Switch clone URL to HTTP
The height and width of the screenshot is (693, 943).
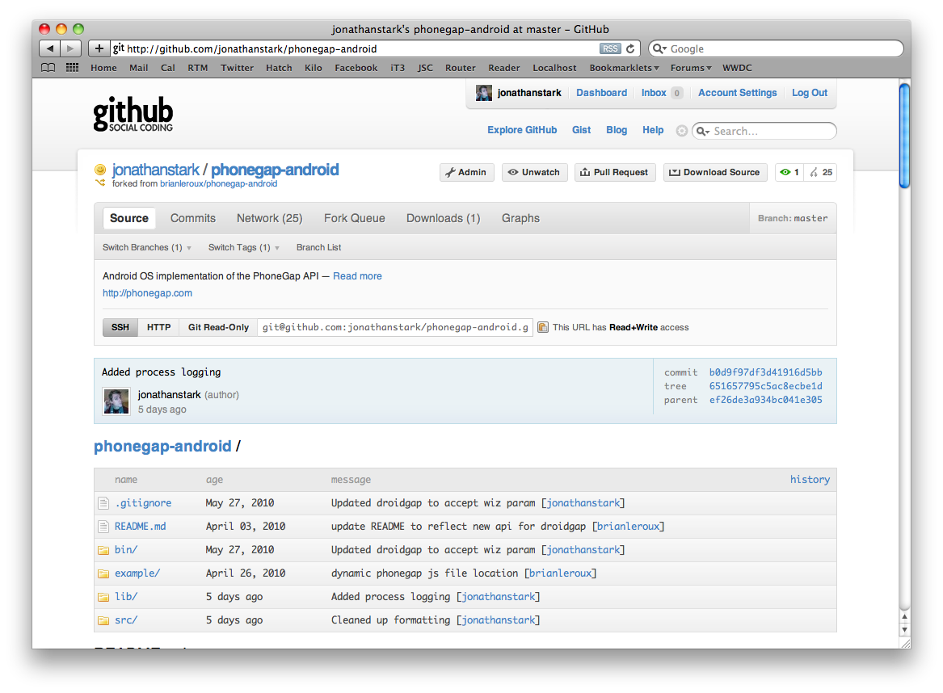coord(158,327)
